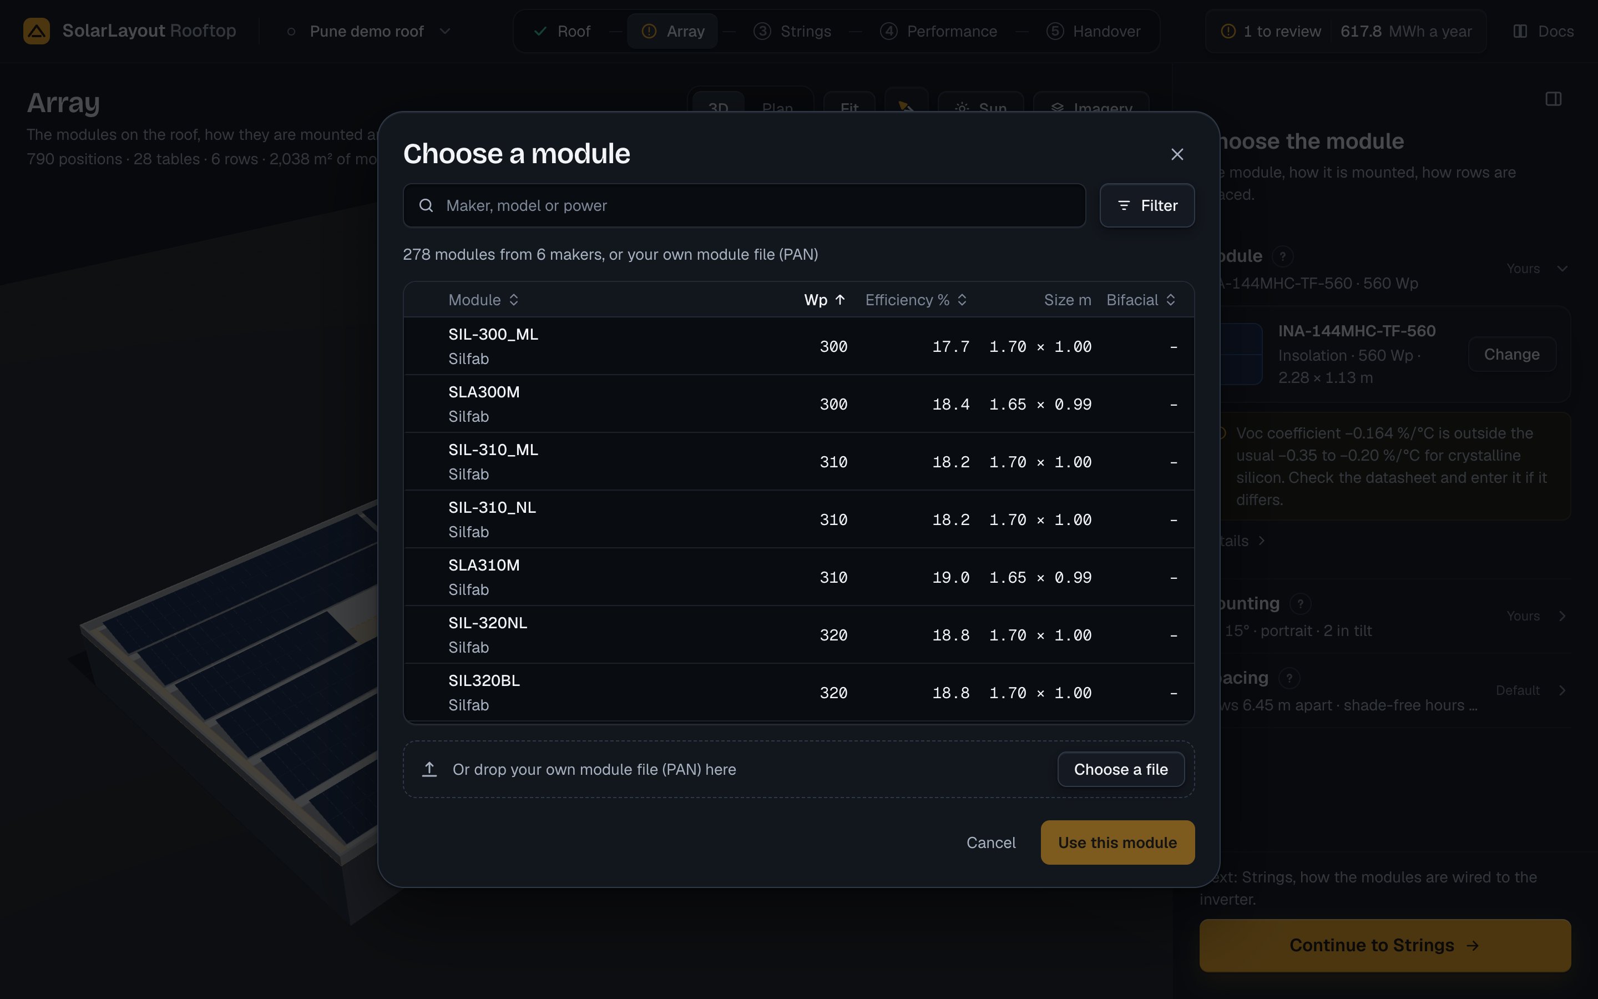Close the Choose a module dialog

point(1177,154)
